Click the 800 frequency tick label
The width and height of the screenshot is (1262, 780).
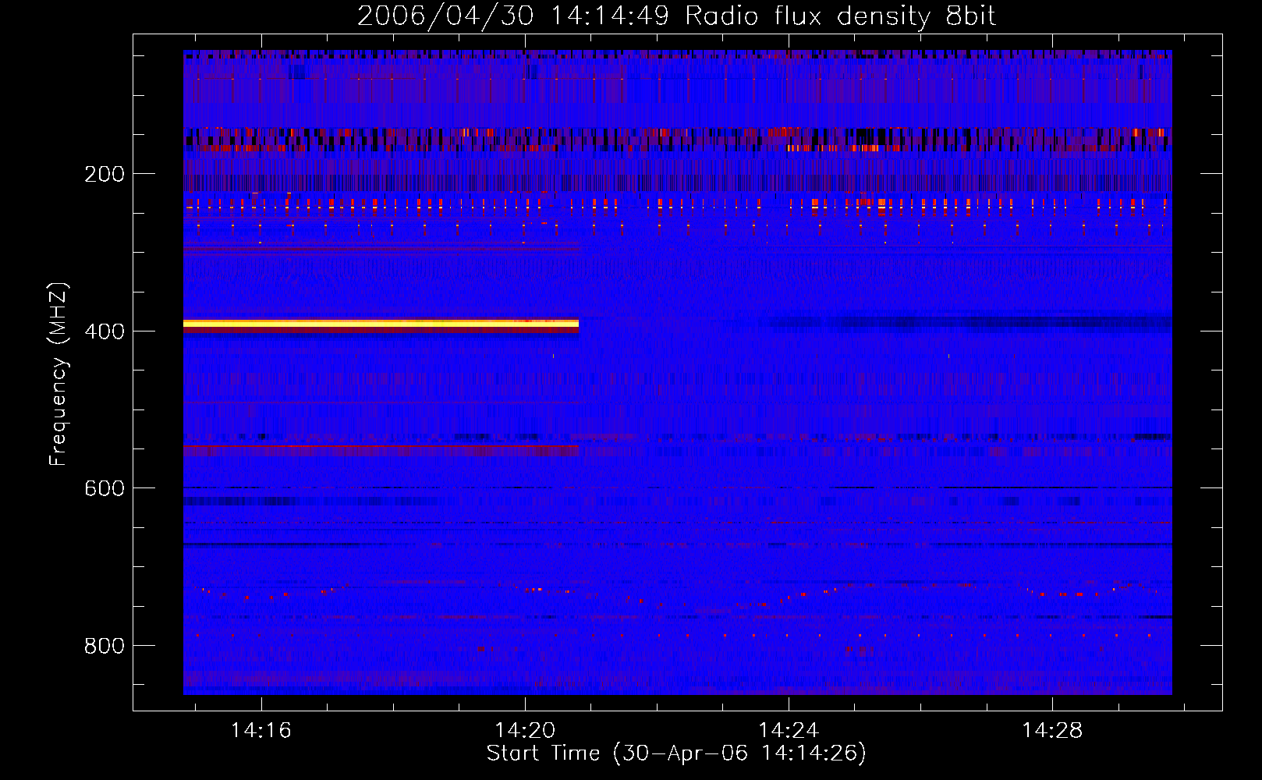click(105, 646)
